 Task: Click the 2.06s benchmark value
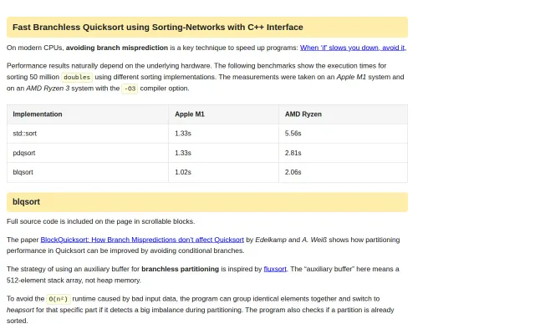click(293, 172)
